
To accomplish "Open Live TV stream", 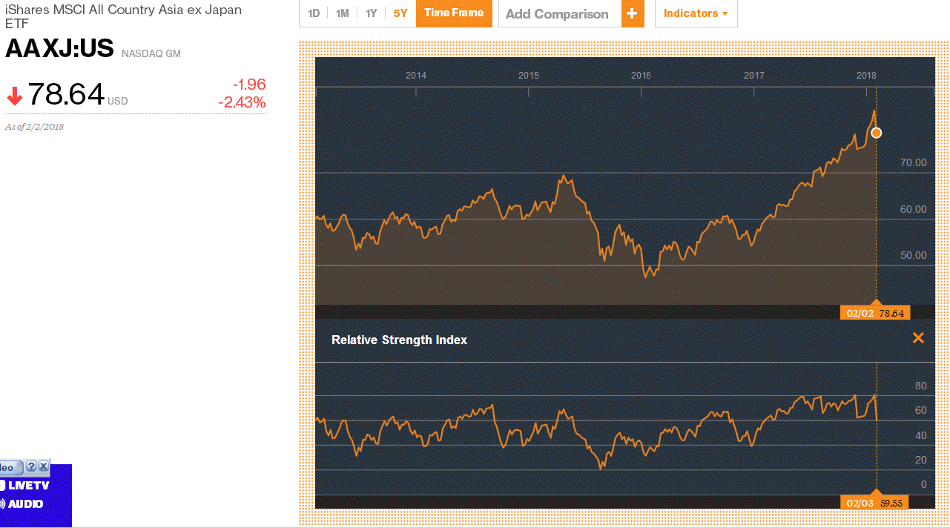I will click(25, 486).
